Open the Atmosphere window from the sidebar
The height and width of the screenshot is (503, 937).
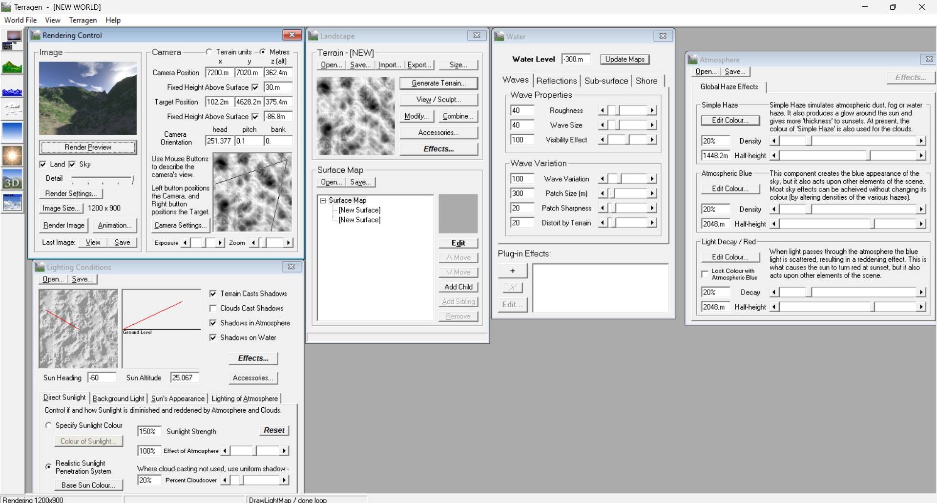pos(12,132)
